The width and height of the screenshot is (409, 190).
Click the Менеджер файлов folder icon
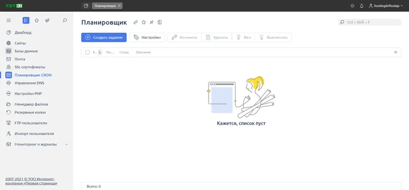[x=9, y=104]
